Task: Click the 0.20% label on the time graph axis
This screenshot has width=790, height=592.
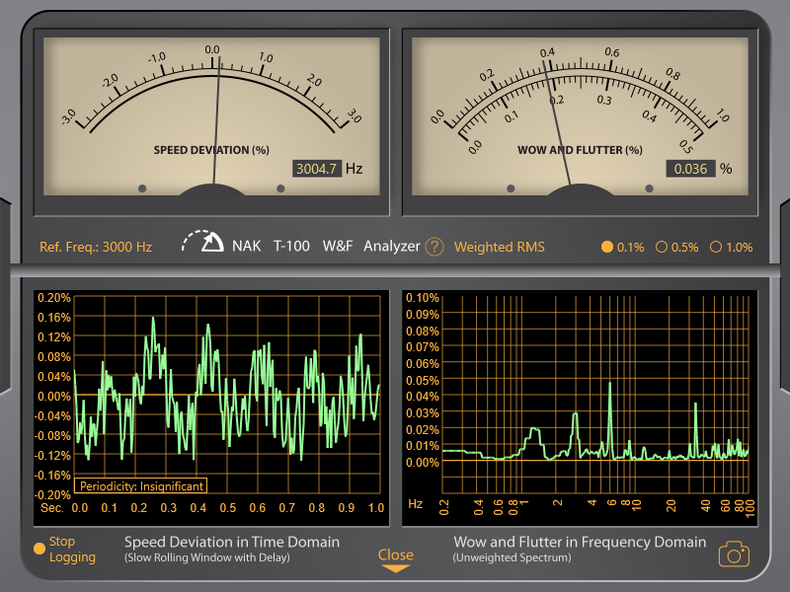Action: point(54,298)
